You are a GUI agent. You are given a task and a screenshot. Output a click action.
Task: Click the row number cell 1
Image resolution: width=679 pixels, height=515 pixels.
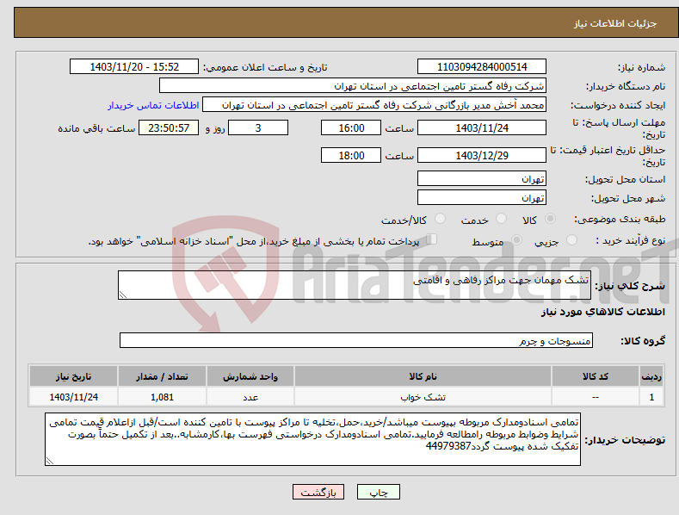pos(651,397)
